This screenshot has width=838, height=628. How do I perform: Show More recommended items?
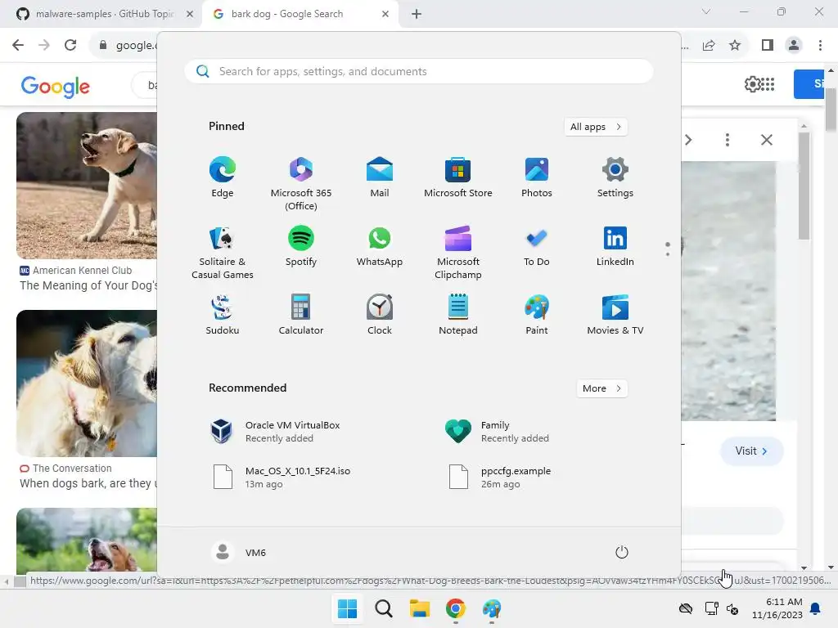(601, 388)
